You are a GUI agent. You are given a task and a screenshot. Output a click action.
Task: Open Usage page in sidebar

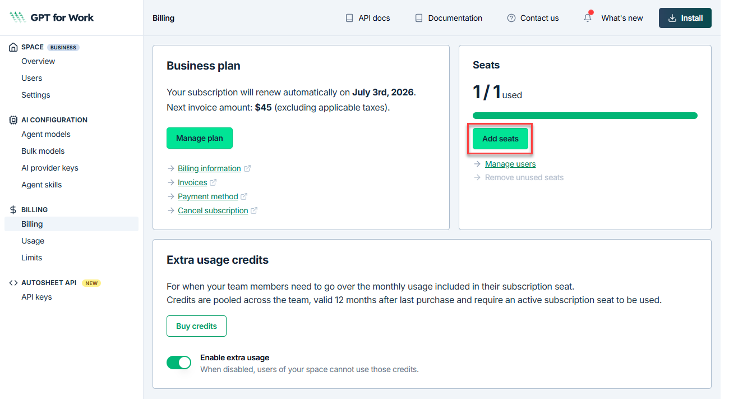(33, 241)
